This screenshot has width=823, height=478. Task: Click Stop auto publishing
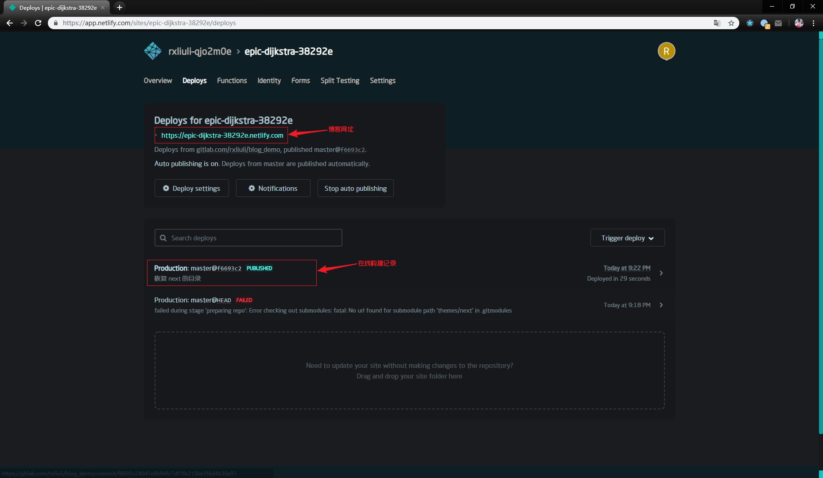click(x=356, y=188)
